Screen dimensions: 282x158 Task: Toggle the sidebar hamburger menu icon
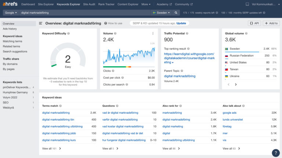pos(41,23)
